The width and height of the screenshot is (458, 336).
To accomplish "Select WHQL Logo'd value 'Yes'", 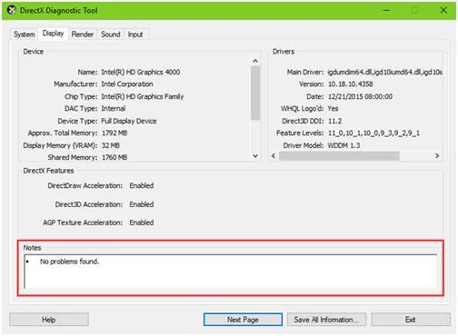I will point(333,109).
